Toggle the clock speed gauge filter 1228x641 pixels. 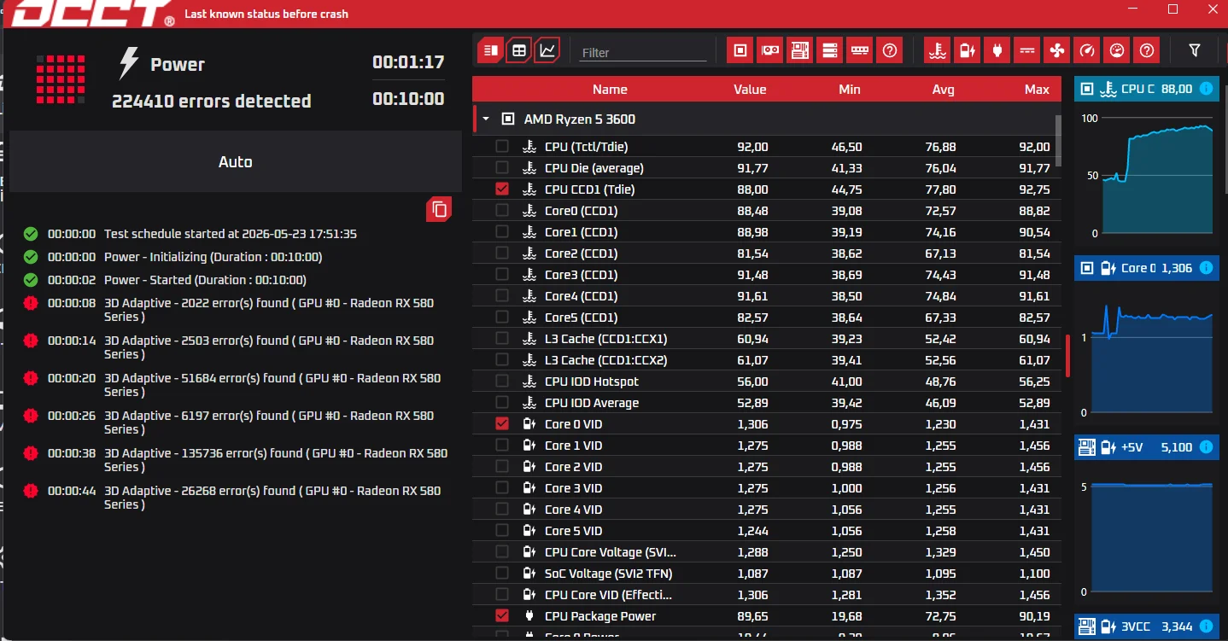pos(1087,50)
